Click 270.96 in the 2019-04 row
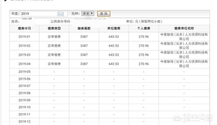This screenshot has width=217, height=125. [144, 64]
